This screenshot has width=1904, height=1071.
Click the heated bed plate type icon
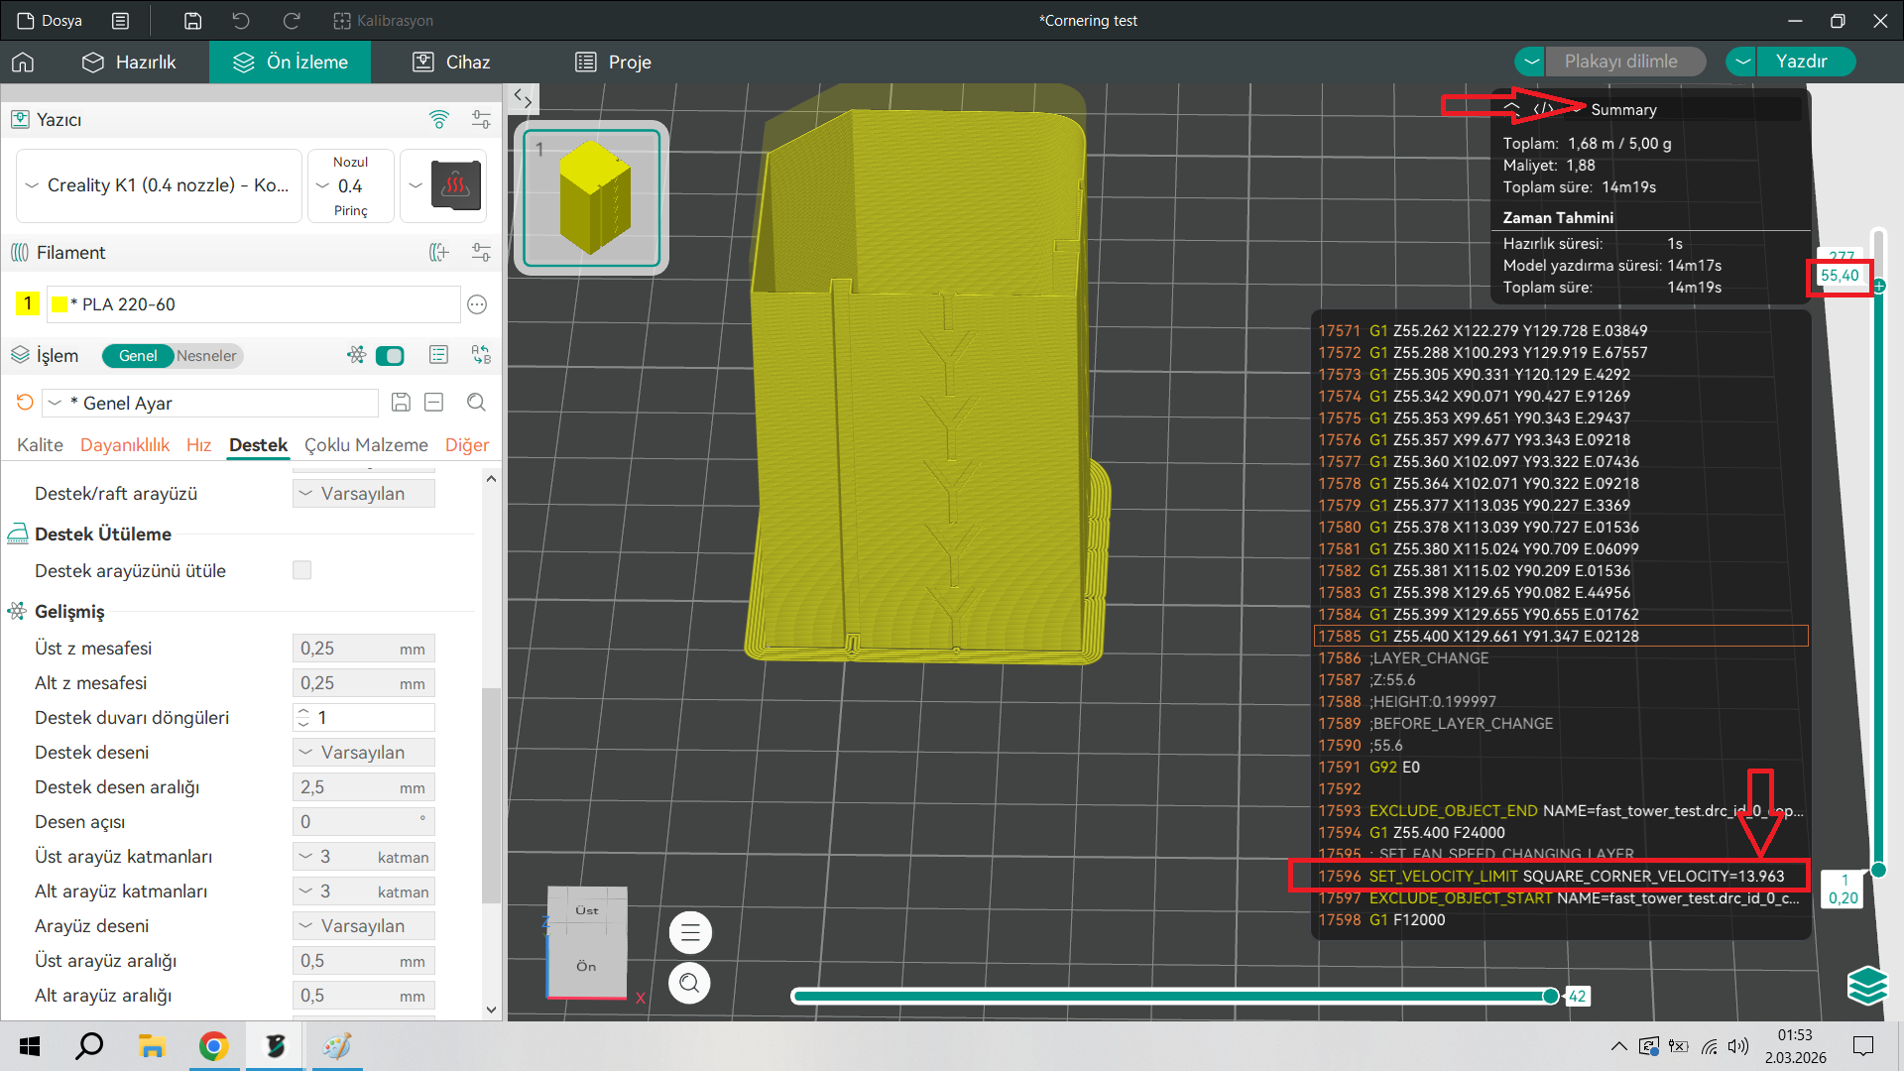pyautogui.click(x=455, y=185)
